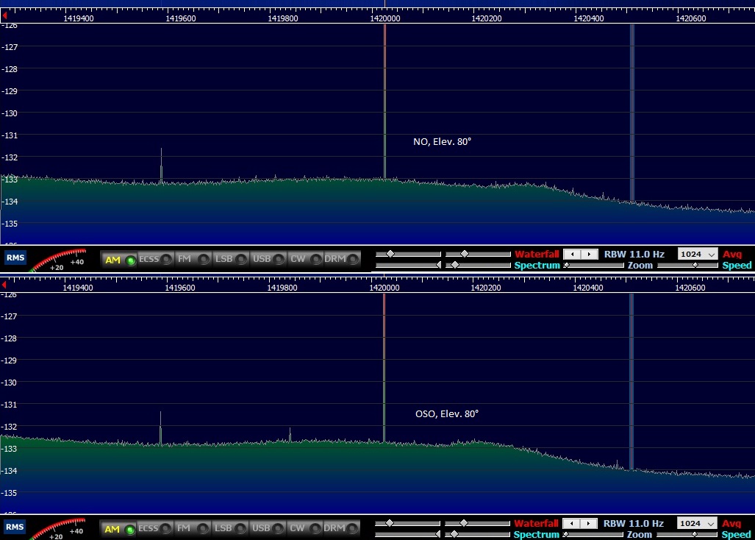Click the red arrow marker on lower frequency ruler
The height and width of the screenshot is (540, 755).
pyautogui.click(x=5, y=285)
